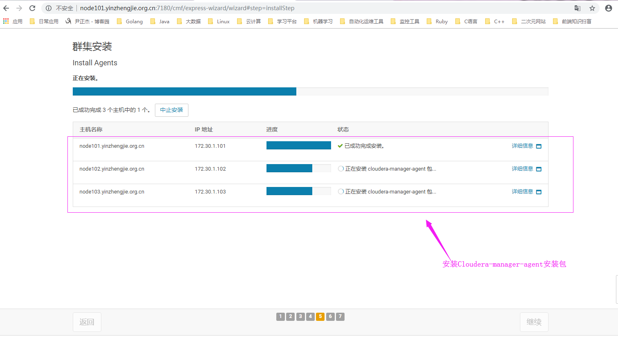Click the 返回 back button
This screenshot has width=618, height=338.
[87, 322]
